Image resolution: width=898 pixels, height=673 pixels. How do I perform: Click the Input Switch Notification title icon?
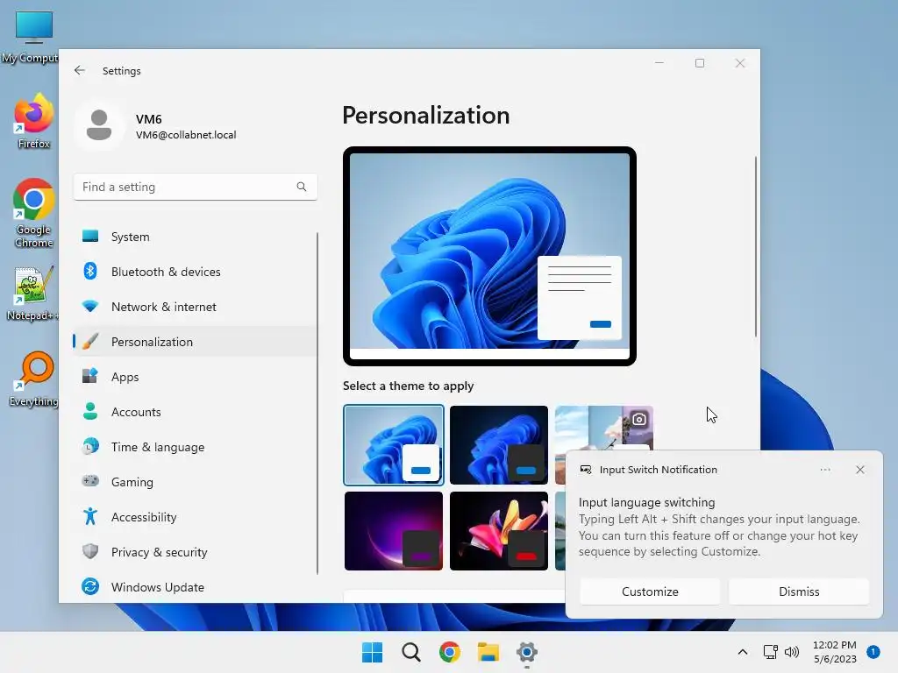tap(586, 470)
